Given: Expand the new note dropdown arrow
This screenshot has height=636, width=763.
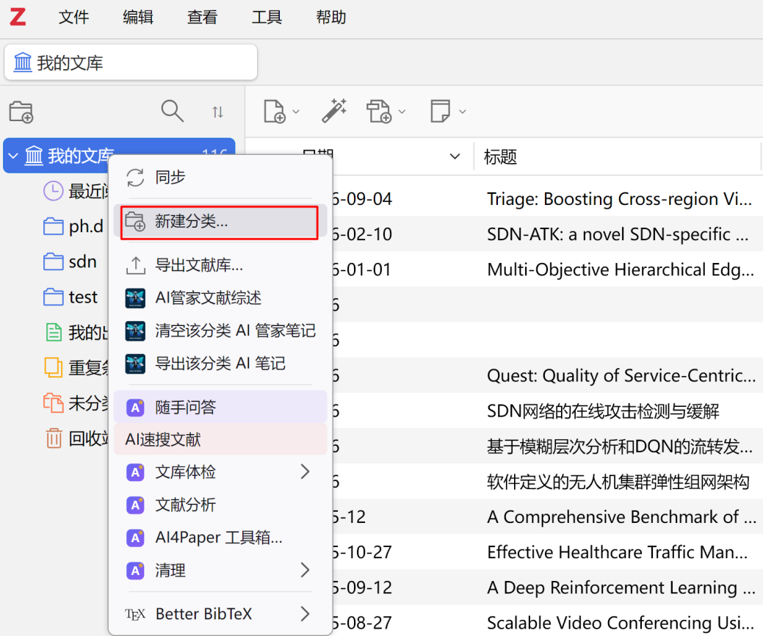Looking at the screenshot, I should pos(462,112).
